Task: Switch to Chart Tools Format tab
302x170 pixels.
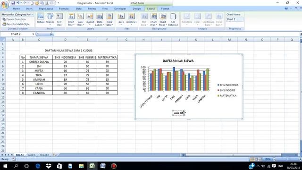Action: coord(165,8)
